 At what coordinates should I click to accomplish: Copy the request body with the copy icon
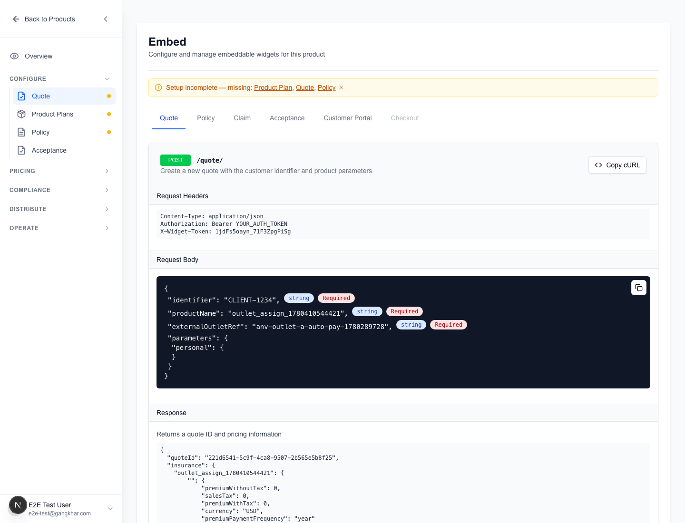pos(639,288)
